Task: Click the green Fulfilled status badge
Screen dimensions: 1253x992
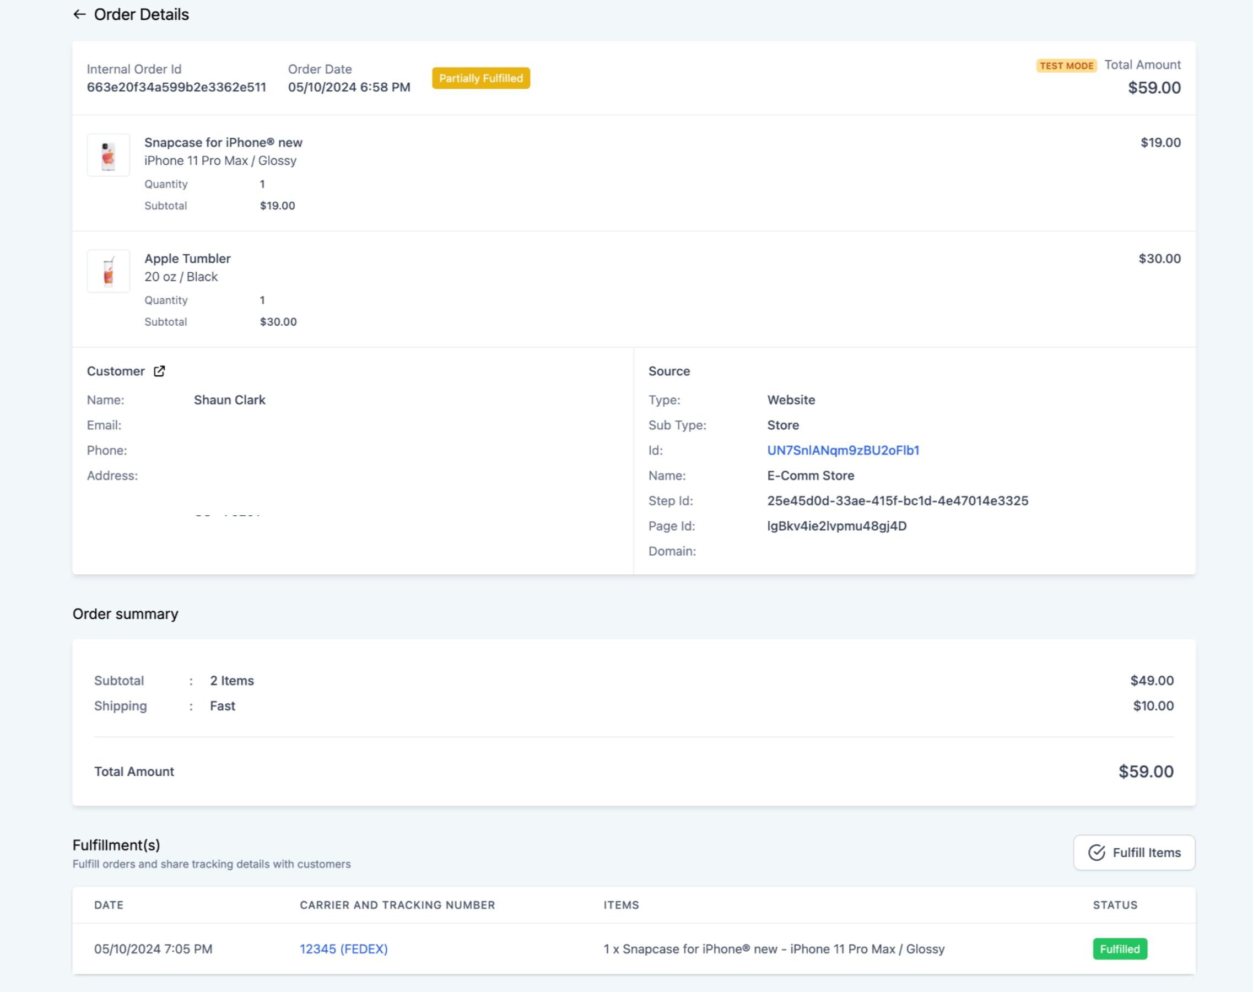Action: pyautogui.click(x=1119, y=948)
